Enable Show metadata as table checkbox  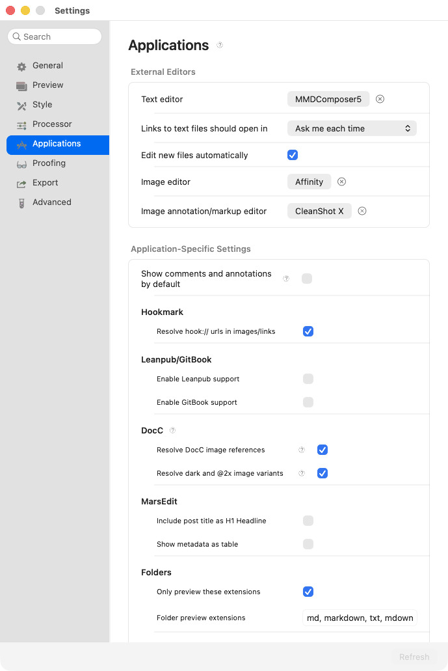pyautogui.click(x=308, y=544)
